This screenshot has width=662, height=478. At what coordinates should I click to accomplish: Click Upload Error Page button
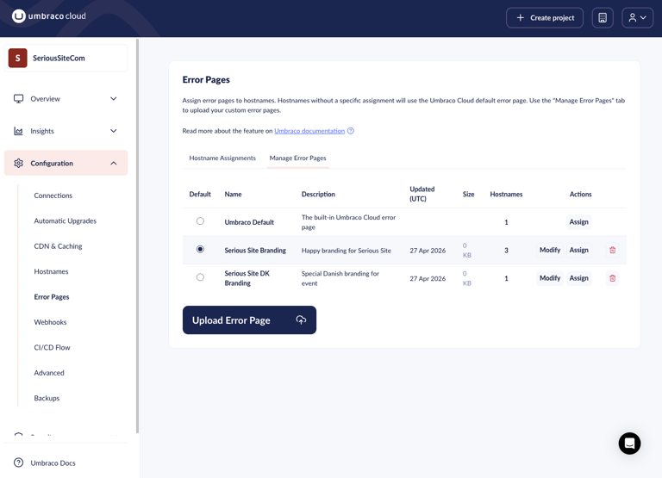pyautogui.click(x=249, y=320)
